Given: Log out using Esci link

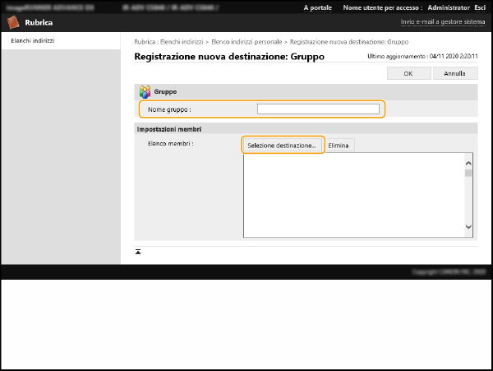Looking at the screenshot, I should [480, 7].
